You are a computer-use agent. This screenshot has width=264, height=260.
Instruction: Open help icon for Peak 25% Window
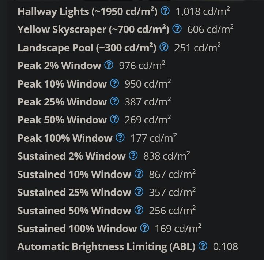click(x=114, y=101)
